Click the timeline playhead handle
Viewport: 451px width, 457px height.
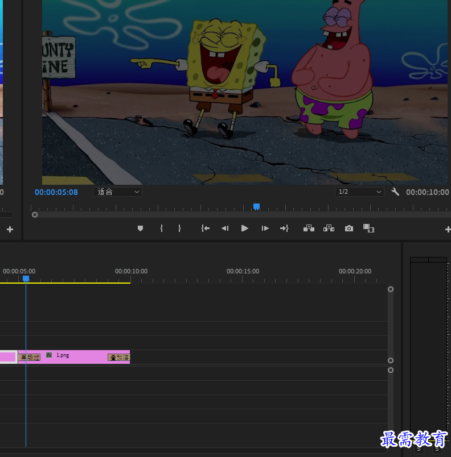[26, 279]
